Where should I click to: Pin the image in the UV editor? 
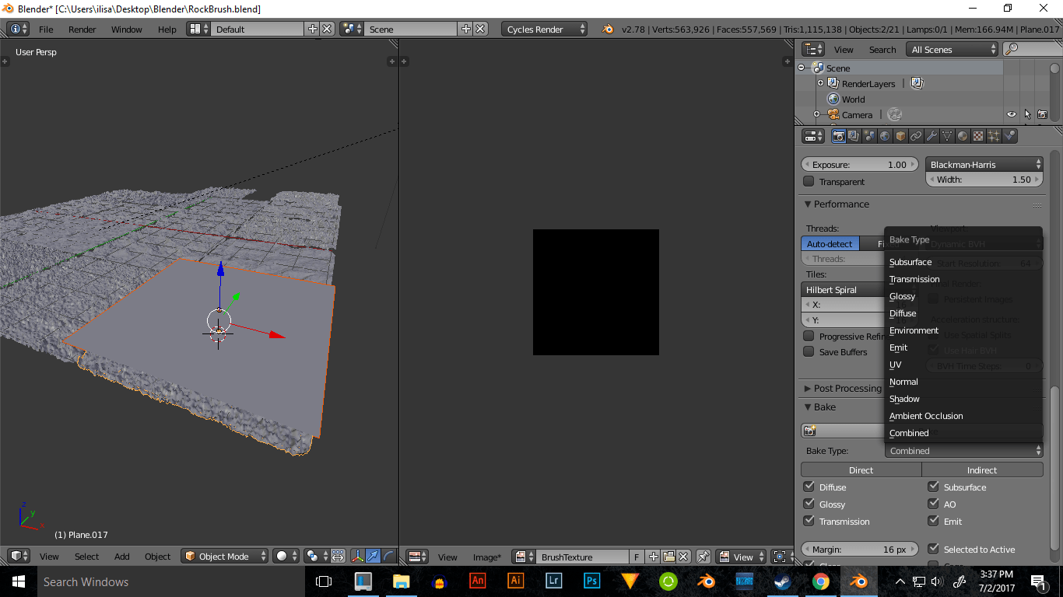704,557
